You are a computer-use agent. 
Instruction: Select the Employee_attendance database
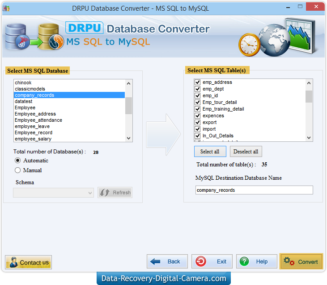click(69, 120)
